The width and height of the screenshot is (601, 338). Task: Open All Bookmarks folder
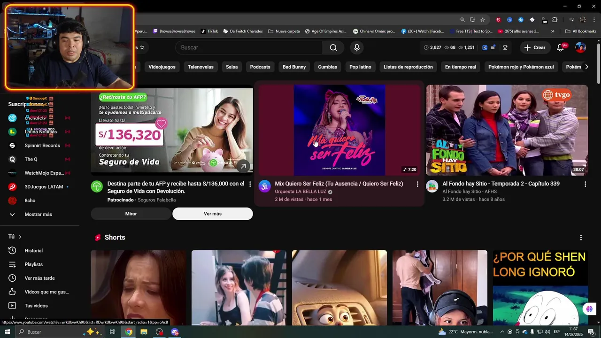581,31
